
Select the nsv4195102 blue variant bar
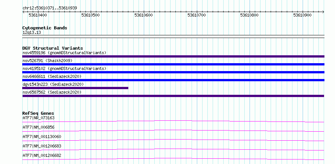(173, 72)
